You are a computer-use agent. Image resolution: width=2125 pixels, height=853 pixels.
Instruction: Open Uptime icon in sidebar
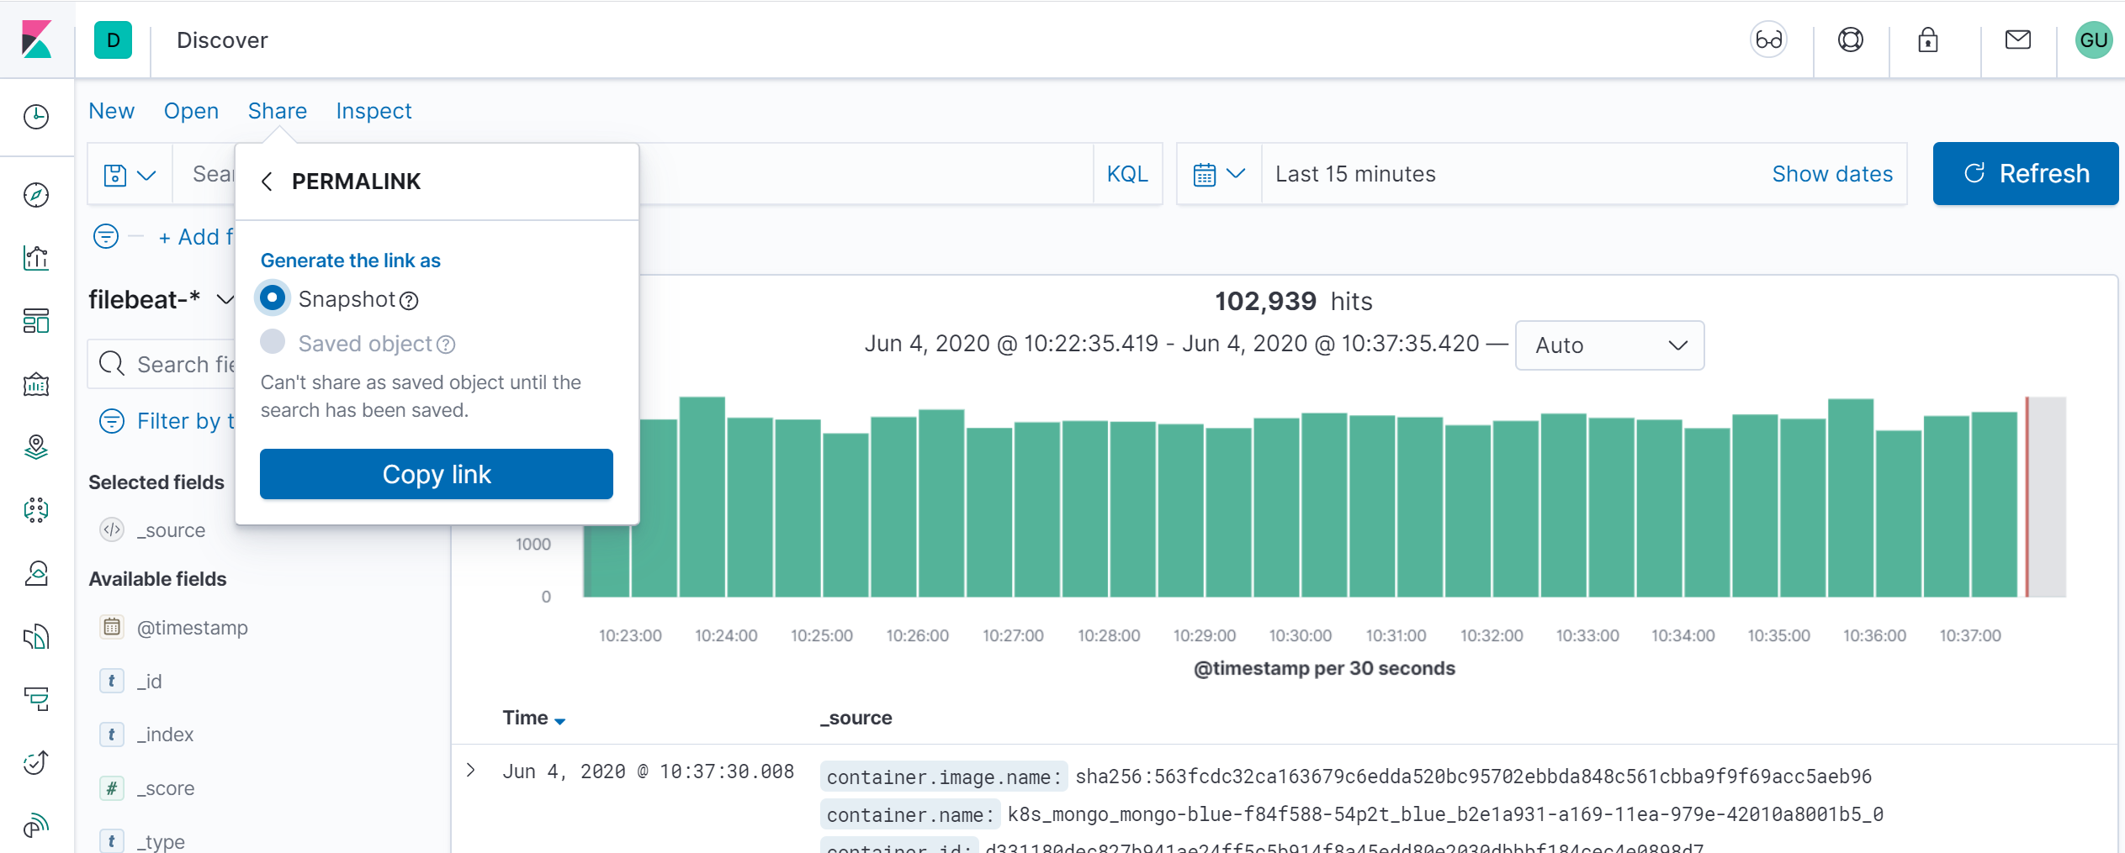click(36, 762)
